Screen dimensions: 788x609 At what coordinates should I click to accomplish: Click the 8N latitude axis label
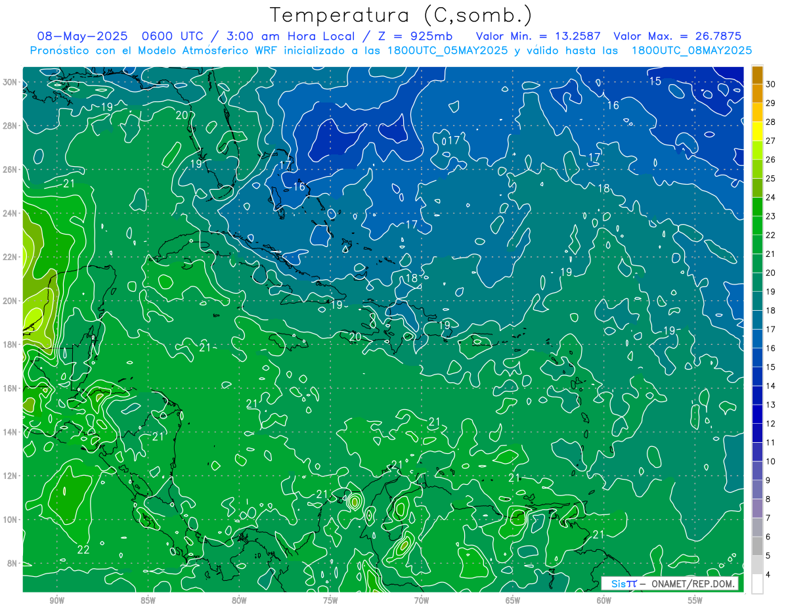click(x=12, y=564)
